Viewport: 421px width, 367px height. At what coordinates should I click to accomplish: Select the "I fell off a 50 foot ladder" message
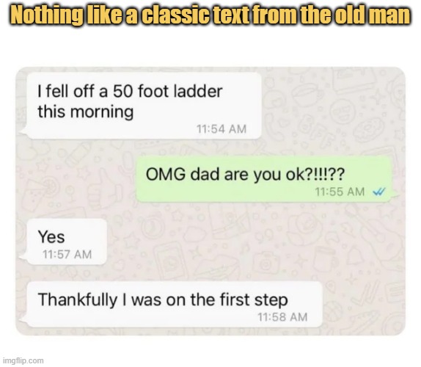point(144,106)
